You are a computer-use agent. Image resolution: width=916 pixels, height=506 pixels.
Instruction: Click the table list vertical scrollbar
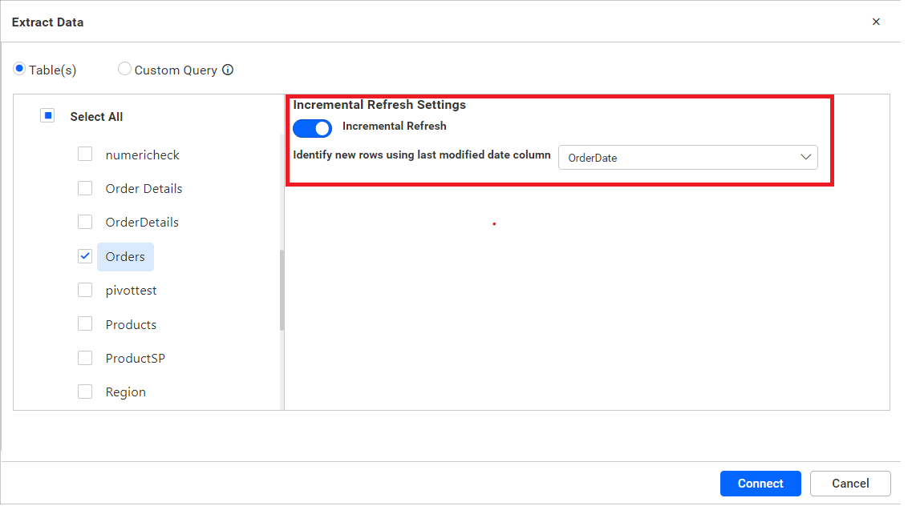point(282,290)
